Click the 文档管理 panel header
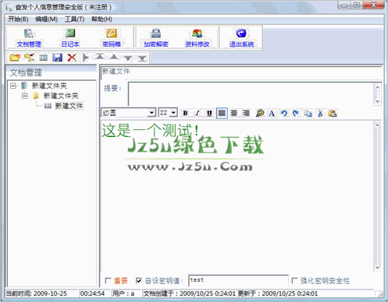Viewport: 388px width, 302px height. 52,72
